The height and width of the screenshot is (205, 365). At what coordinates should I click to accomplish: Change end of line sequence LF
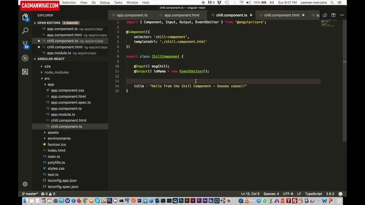click(299, 194)
